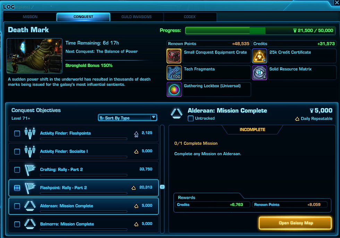Screen dimensions: 340x238
Task: Click the Small Conquest Equipment Crate icon
Action: pyautogui.click(x=174, y=56)
